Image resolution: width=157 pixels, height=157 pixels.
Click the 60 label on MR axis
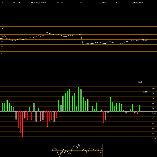click(x=153, y=98)
